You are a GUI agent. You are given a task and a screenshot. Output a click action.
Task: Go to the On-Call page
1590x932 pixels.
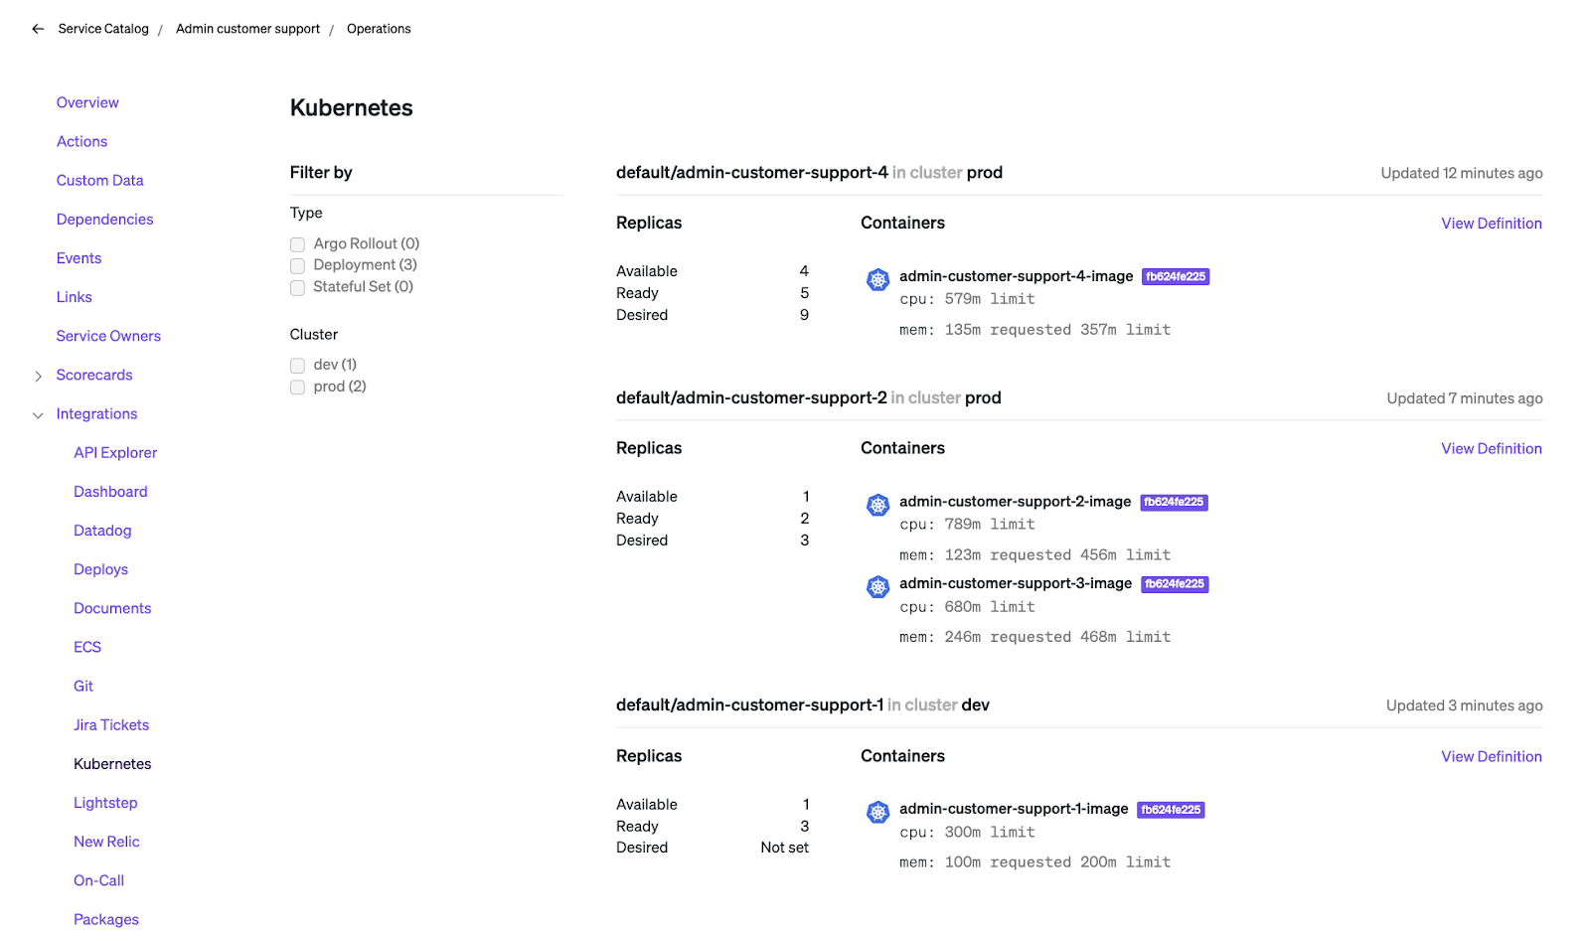[x=98, y=880]
